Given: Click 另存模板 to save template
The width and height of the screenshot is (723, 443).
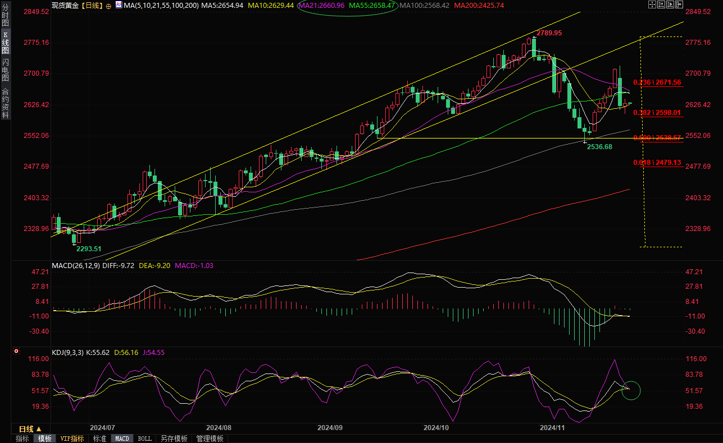Looking at the screenshot, I should [x=174, y=439].
